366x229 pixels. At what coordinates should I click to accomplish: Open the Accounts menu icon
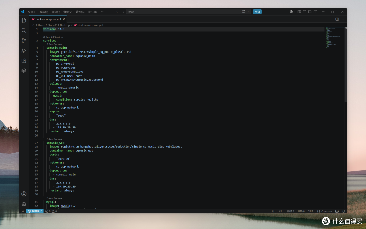24,194
